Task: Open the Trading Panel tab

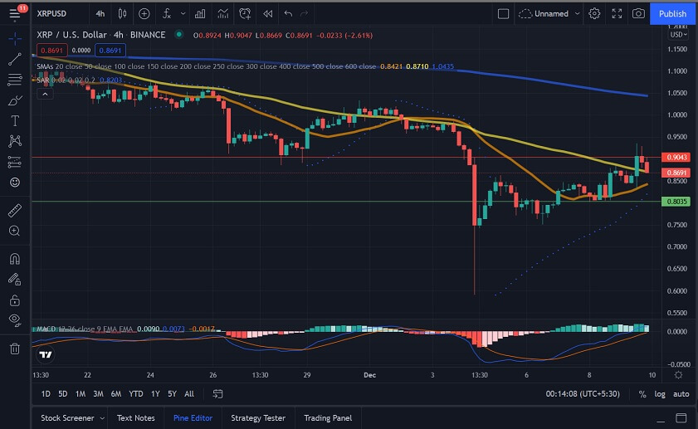Action: coord(328,417)
